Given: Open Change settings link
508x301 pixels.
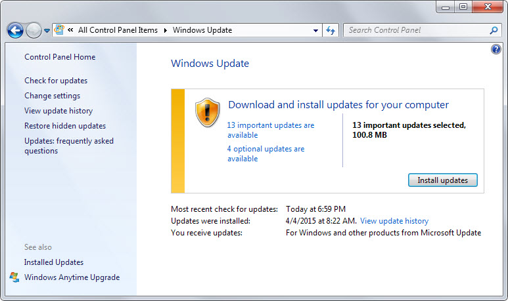Looking at the screenshot, I should [52, 96].
